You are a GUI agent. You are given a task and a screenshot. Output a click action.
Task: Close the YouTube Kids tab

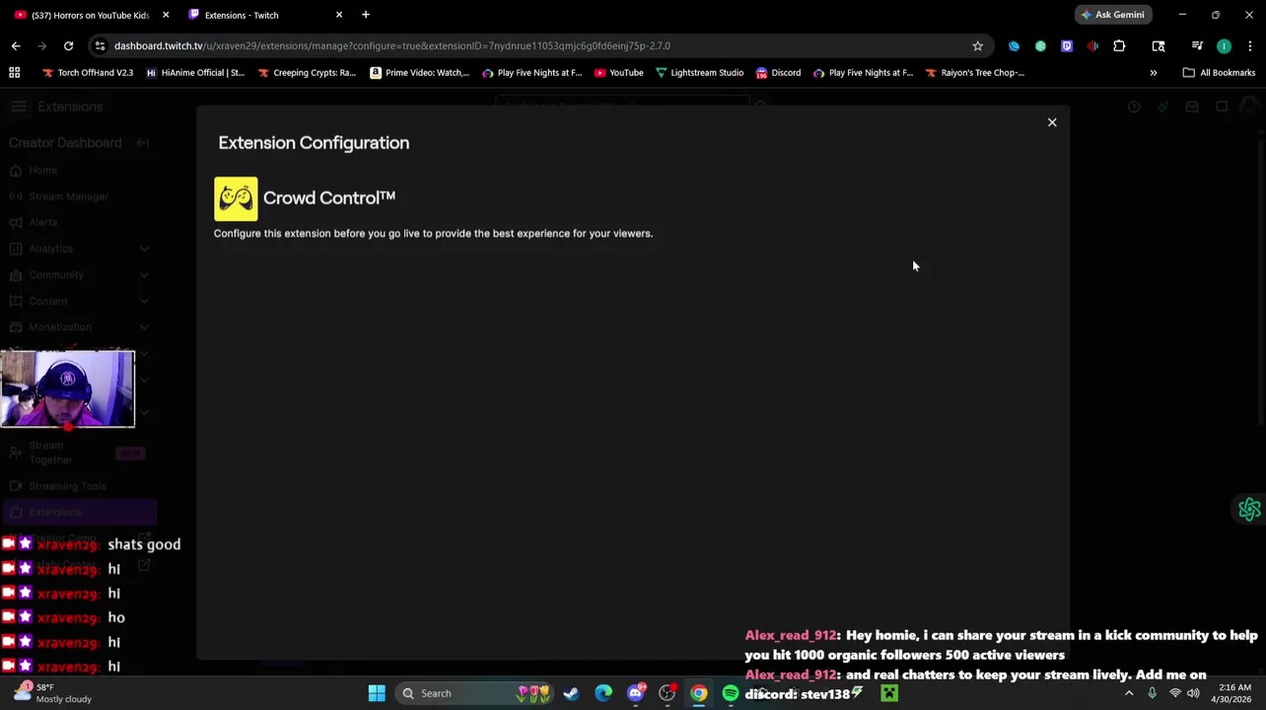166,15
